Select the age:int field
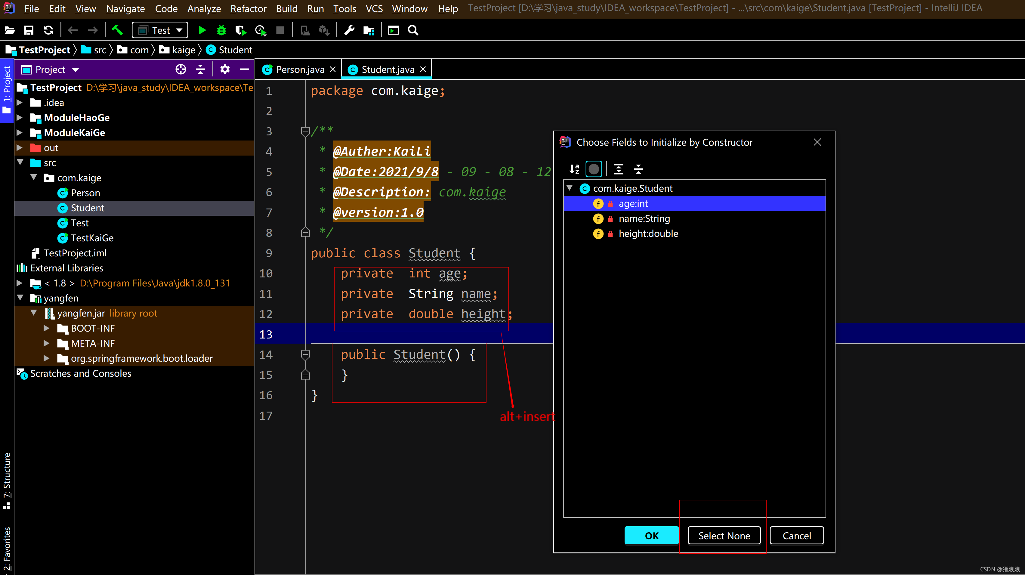 pyautogui.click(x=694, y=203)
